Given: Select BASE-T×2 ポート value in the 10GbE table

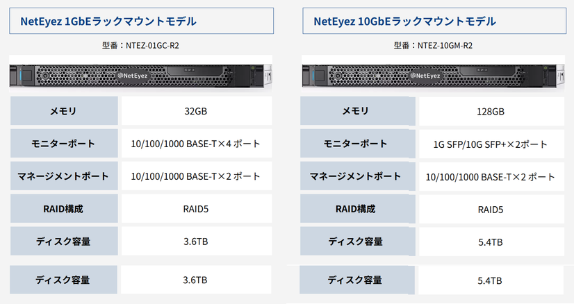Looking at the screenshot, I should pyautogui.click(x=491, y=177).
